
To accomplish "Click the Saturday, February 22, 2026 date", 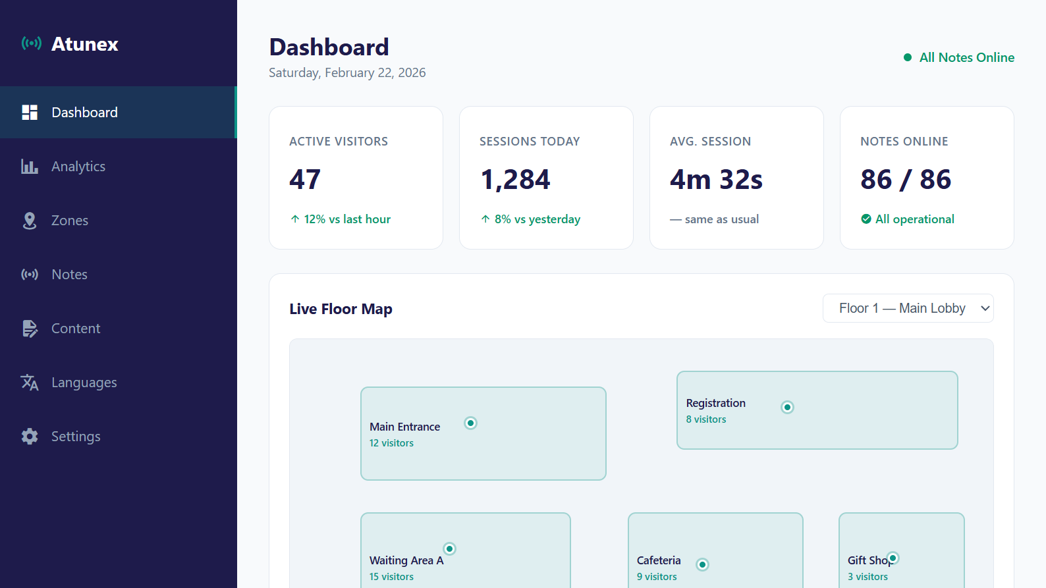I will click(347, 72).
